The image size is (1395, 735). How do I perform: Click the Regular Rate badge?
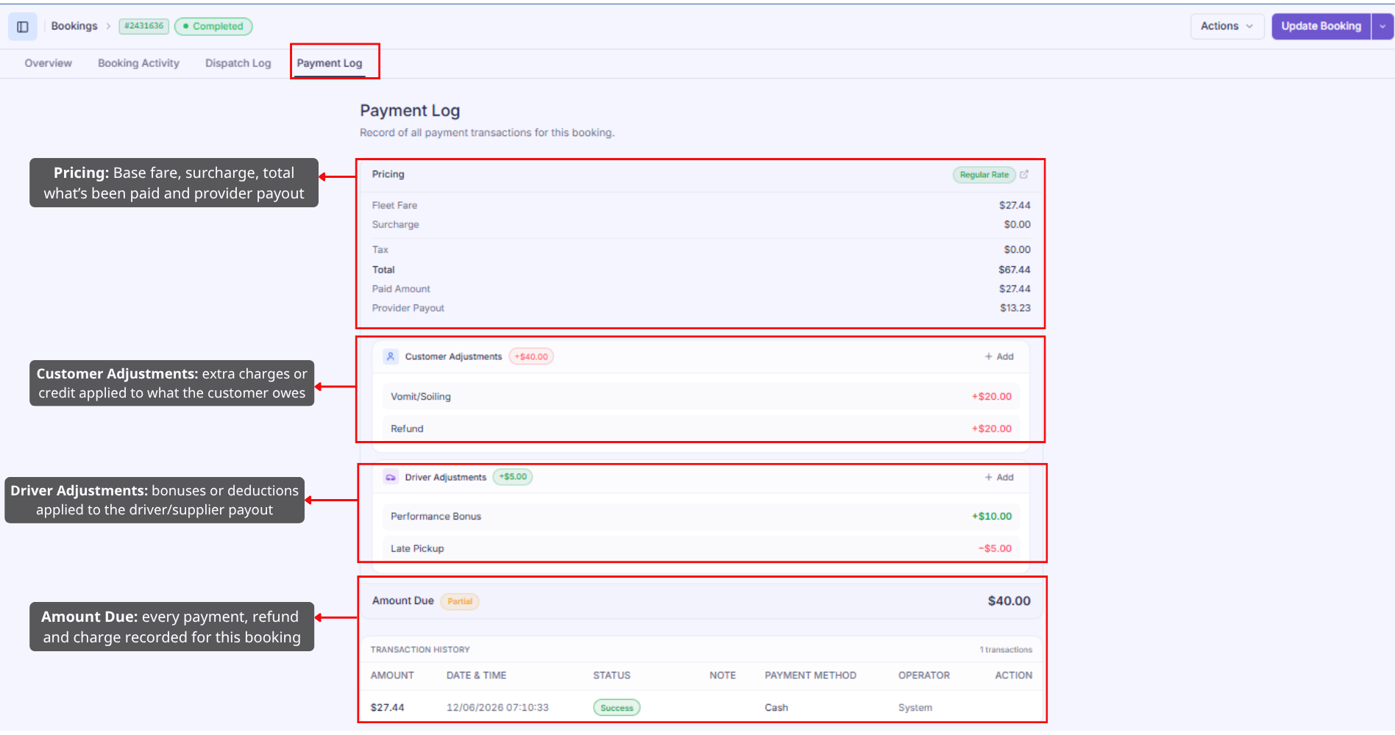(x=984, y=175)
